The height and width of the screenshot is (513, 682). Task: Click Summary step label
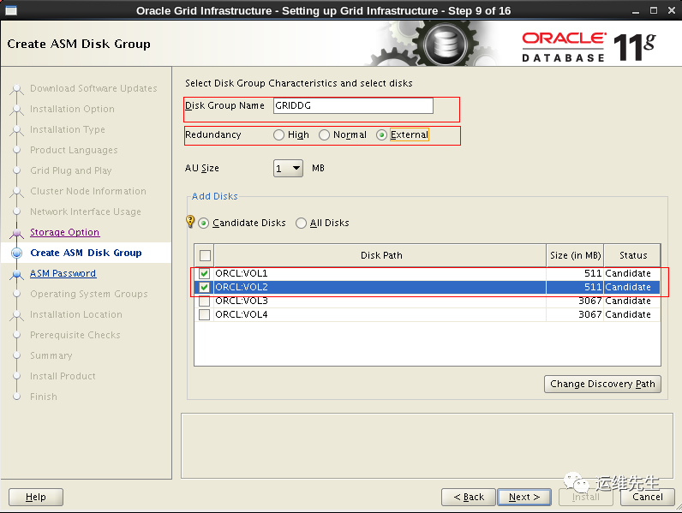tap(51, 355)
